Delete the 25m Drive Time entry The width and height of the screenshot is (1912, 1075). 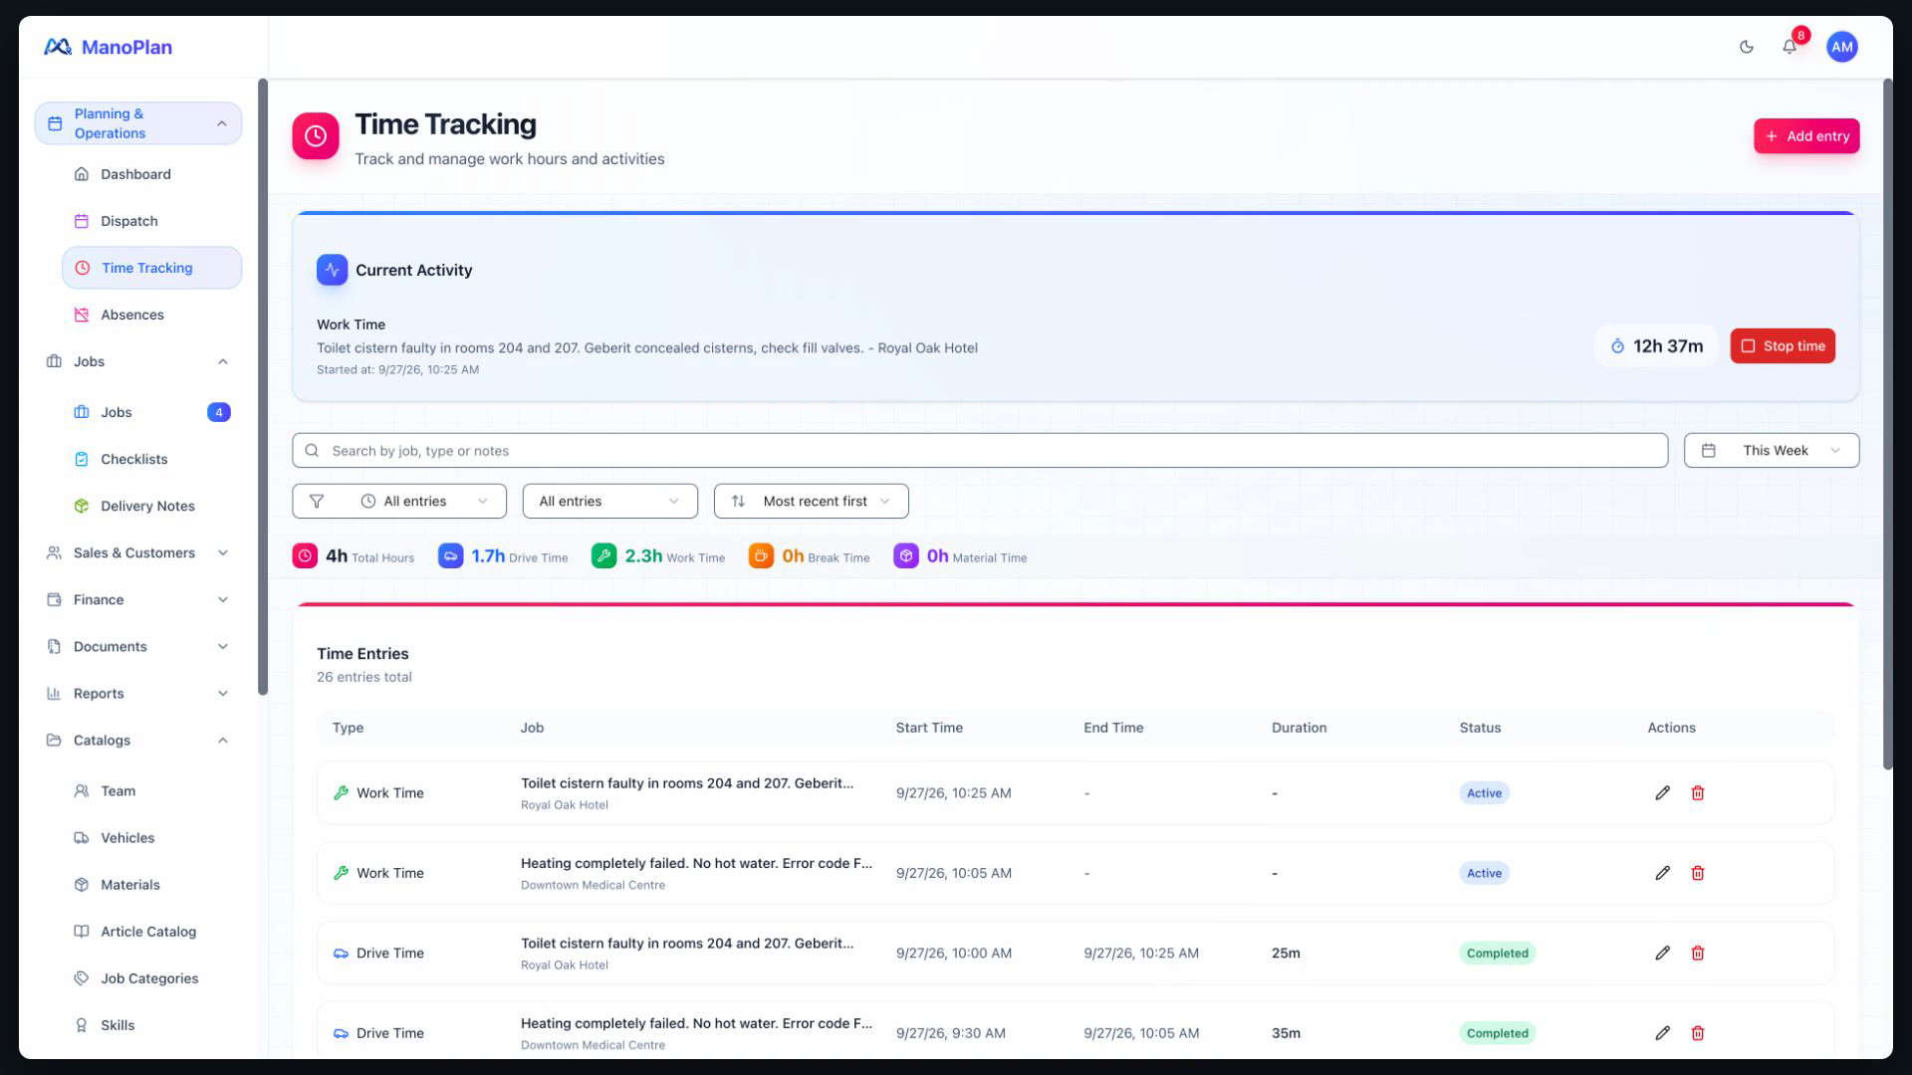tap(1698, 953)
